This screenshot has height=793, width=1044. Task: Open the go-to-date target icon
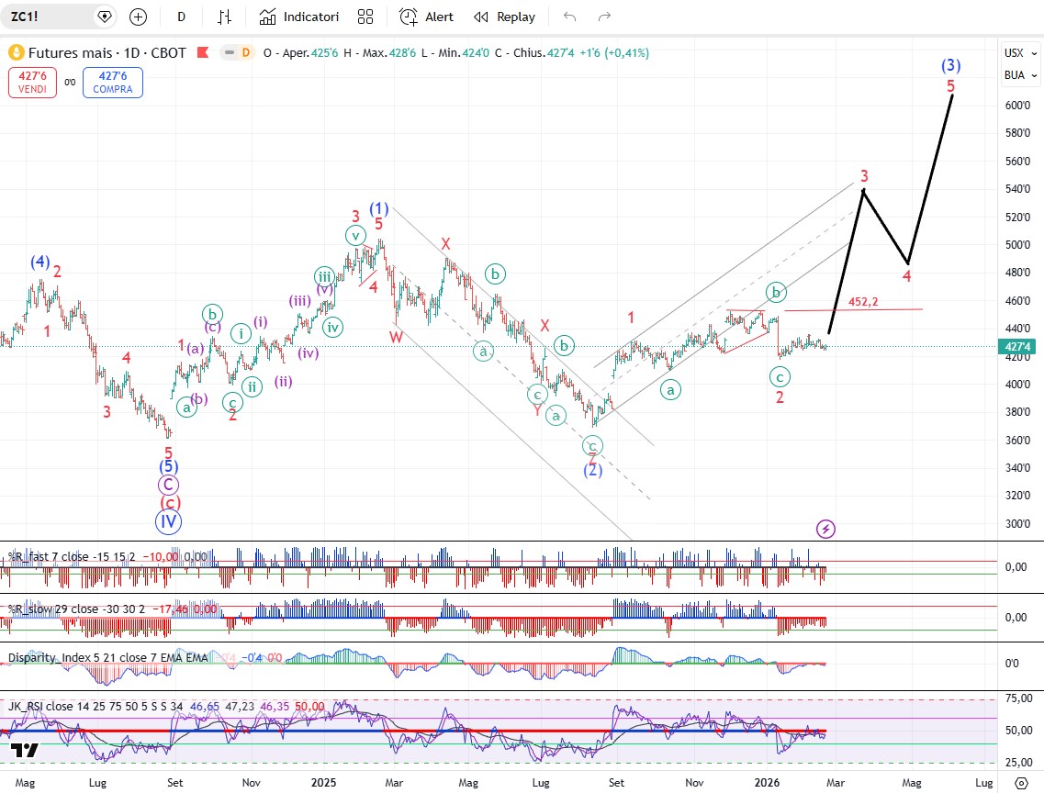[1021, 782]
